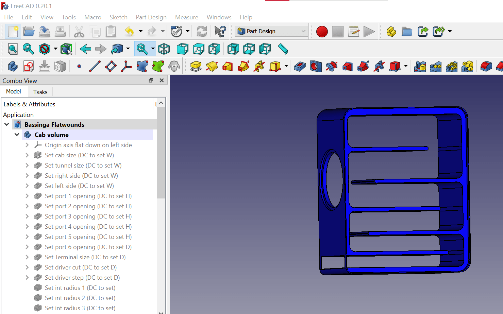
Task: Select Set port 6 opening item
Action: (88, 247)
